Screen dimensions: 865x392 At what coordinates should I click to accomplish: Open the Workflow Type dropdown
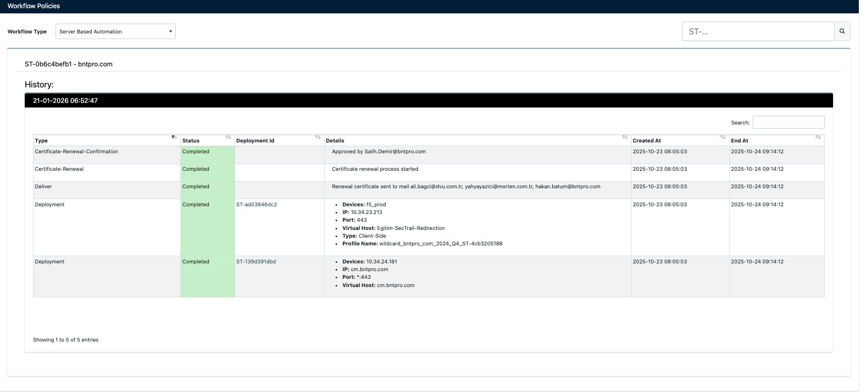click(x=115, y=31)
